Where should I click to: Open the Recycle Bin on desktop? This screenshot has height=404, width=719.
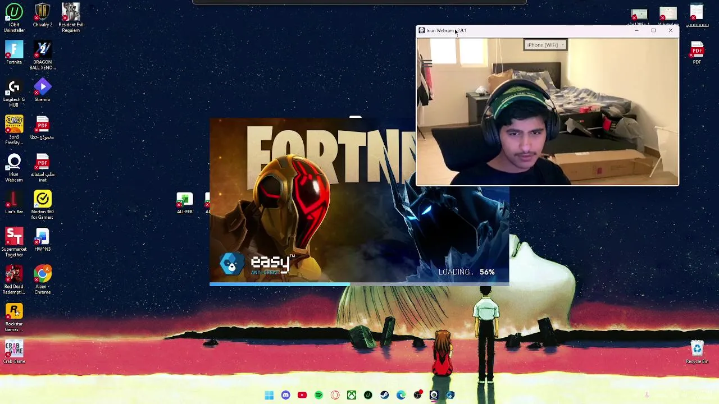coord(697,352)
